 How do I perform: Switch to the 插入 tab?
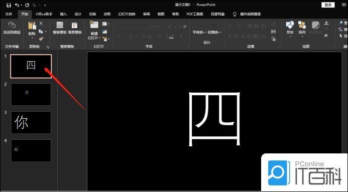63,14
